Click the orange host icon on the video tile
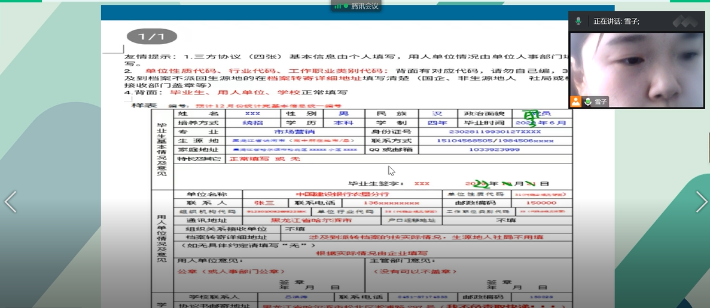710x308 pixels. coord(575,101)
